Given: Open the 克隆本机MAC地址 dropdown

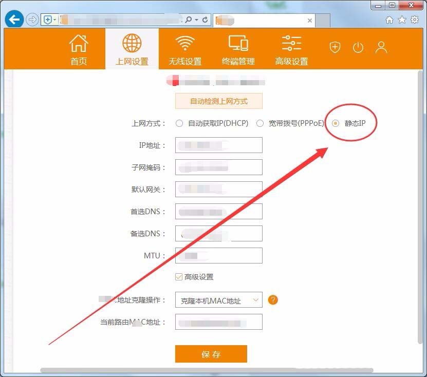Looking at the screenshot, I should [218, 299].
